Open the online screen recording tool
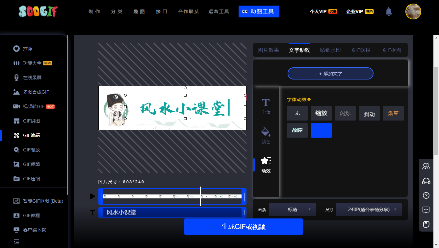This screenshot has height=248, width=439. pyautogui.click(x=32, y=78)
